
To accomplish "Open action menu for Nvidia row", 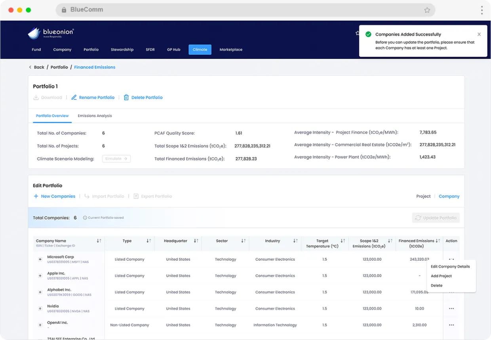I will click(451, 309).
